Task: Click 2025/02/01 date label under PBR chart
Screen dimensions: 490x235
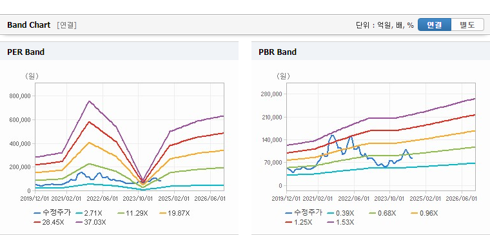Action: pos(426,199)
